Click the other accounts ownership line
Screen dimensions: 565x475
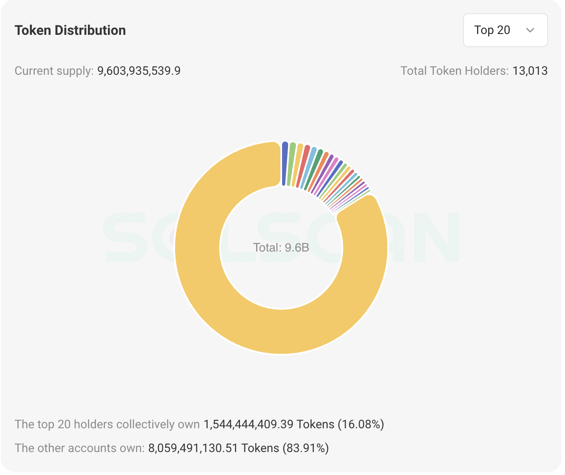click(x=172, y=448)
